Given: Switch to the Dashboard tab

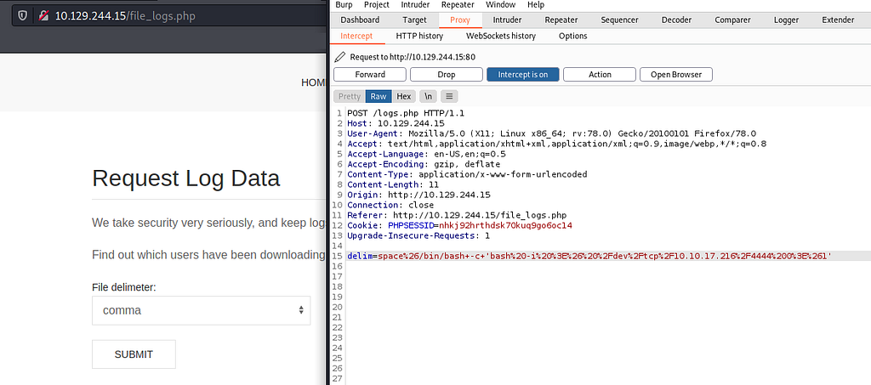Looking at the screenshot, I should pos(360,20).
